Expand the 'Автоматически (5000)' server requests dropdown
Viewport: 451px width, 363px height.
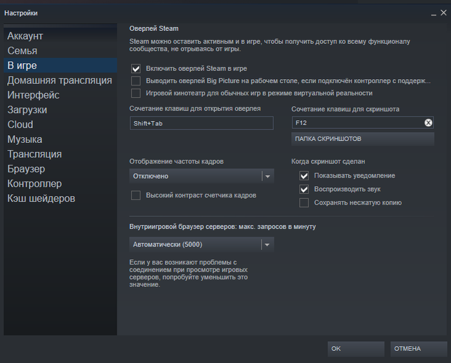click(x=202, y=245)
